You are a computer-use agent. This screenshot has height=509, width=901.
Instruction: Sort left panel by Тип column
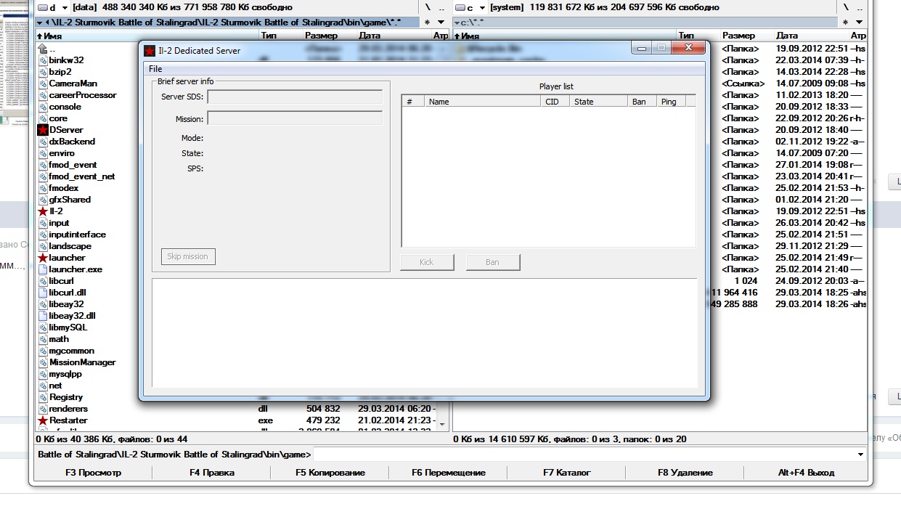click(x=269, y=35)
